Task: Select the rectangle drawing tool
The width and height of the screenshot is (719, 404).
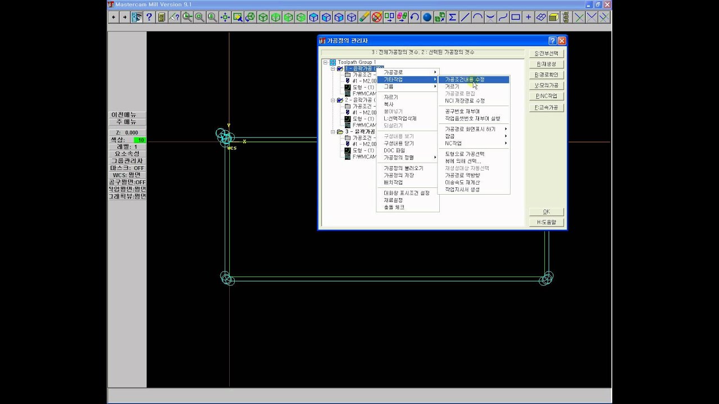Action: point(516,17)
